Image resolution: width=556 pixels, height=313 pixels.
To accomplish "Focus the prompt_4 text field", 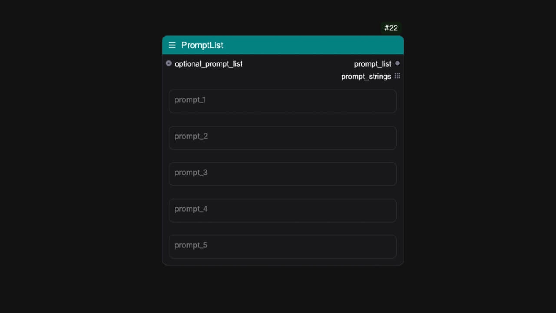I will pyautogui.click(x=283, y=210).
